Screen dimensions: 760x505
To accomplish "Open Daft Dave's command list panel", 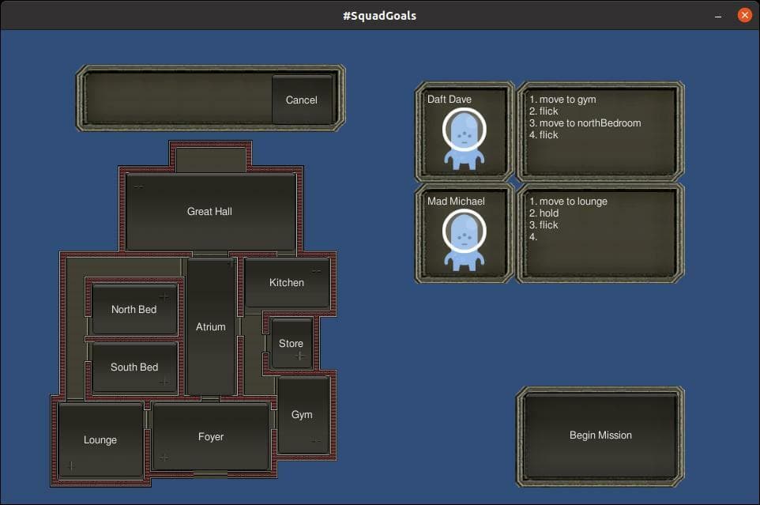I will pos(600,131).
